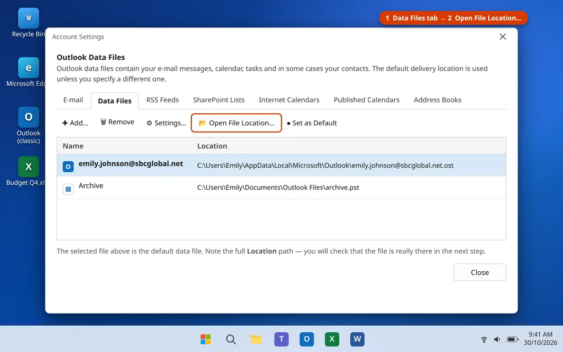Switch to Outlook in the taskbar
563x352 pixels.
[x=307, y=339]
